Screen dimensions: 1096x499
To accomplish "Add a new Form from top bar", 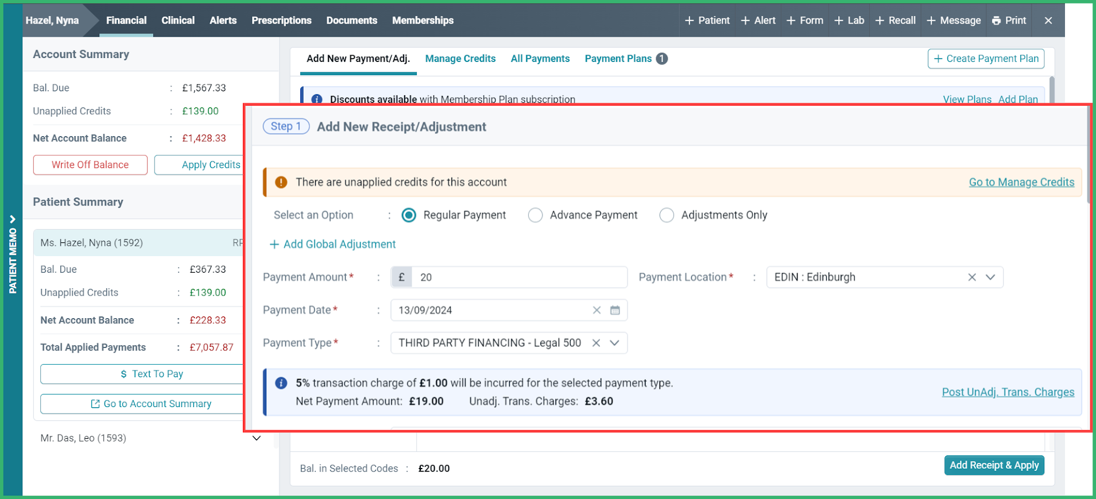I will coord(804,21).
